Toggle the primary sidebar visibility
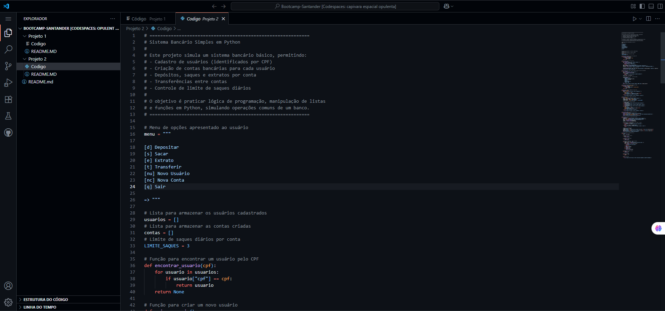665x311 pixels. tap(642, 6)
